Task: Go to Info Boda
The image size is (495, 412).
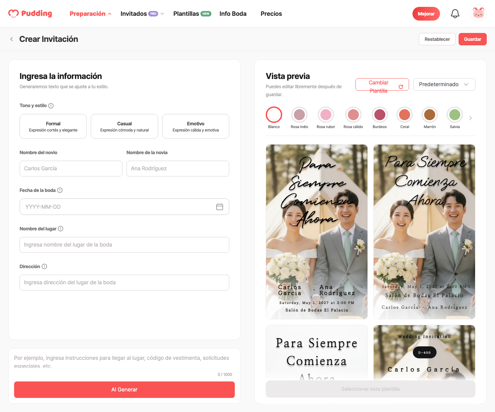Action: (x=233, y=14)
